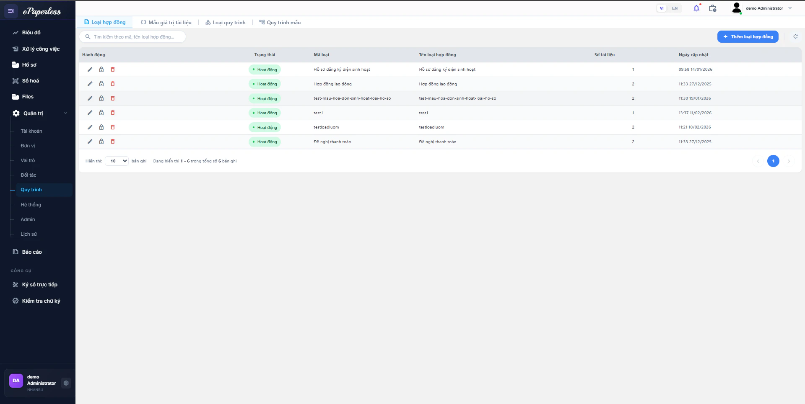
Task: Expand the demo Administrator account dropdown arrow
Action: (790, 8)
